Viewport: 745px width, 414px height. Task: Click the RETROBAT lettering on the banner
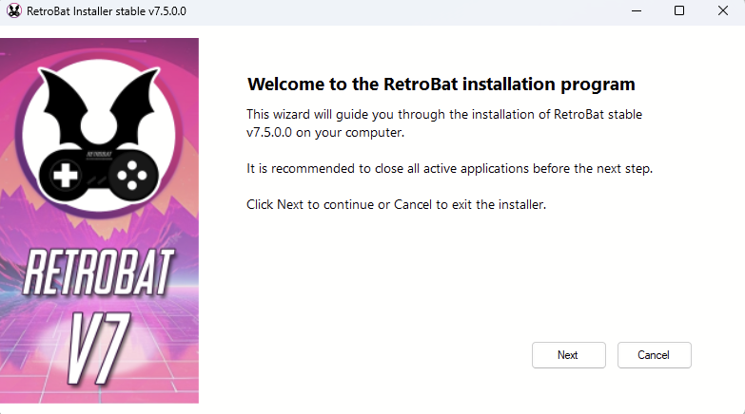99,272
